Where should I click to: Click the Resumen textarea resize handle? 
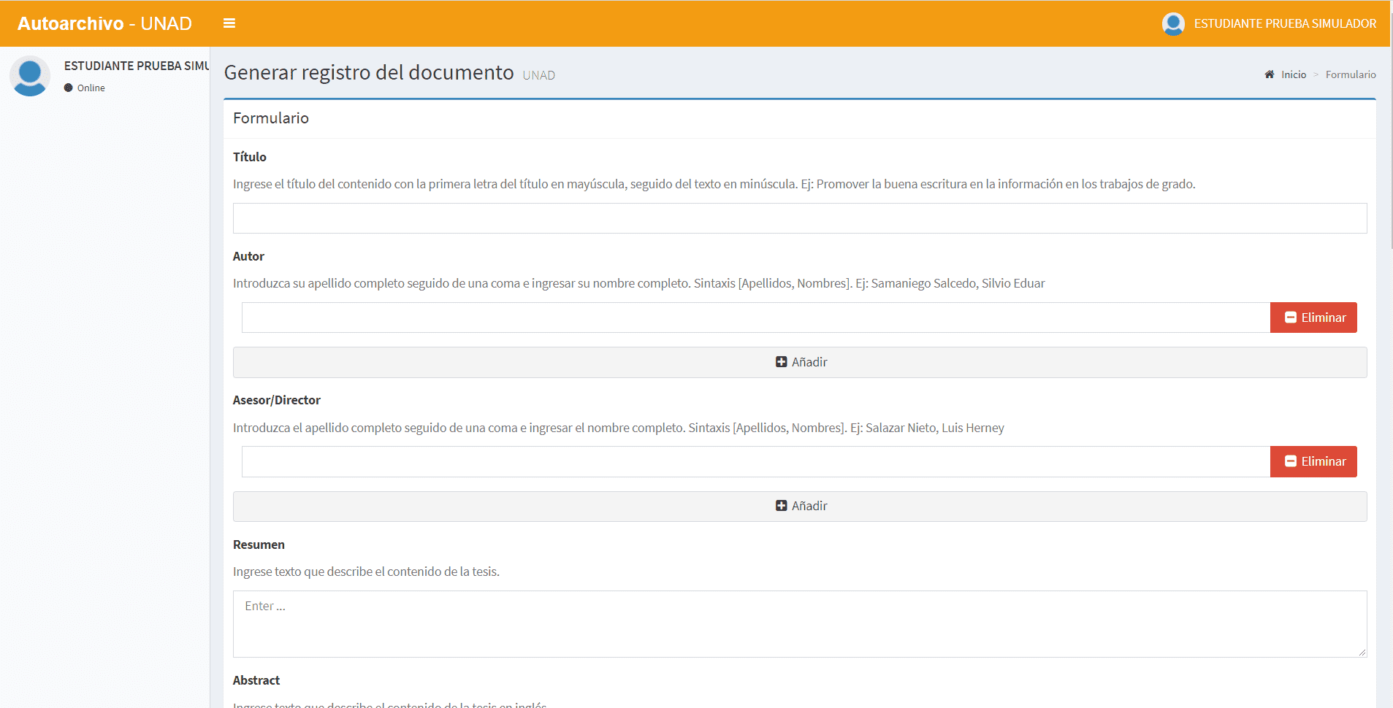(x=1362, y=653)
